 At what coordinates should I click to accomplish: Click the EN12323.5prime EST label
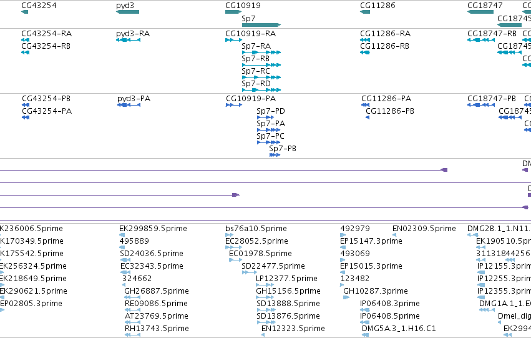[293, 329]
